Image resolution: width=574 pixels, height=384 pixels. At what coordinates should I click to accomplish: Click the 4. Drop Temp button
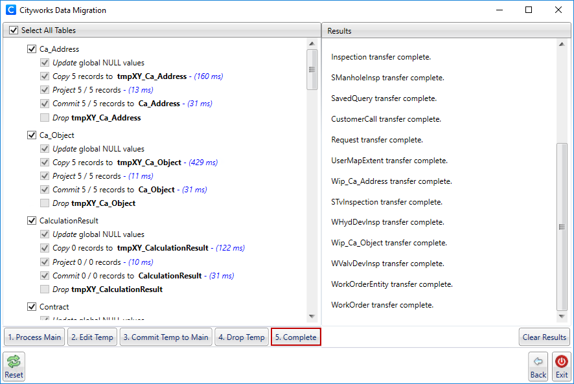(x=242, y=337)
